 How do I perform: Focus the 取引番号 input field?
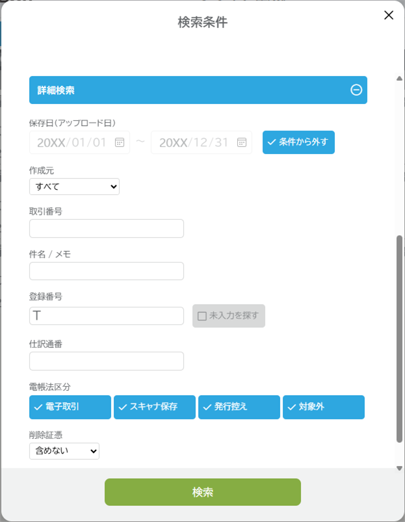pos(107,228)
